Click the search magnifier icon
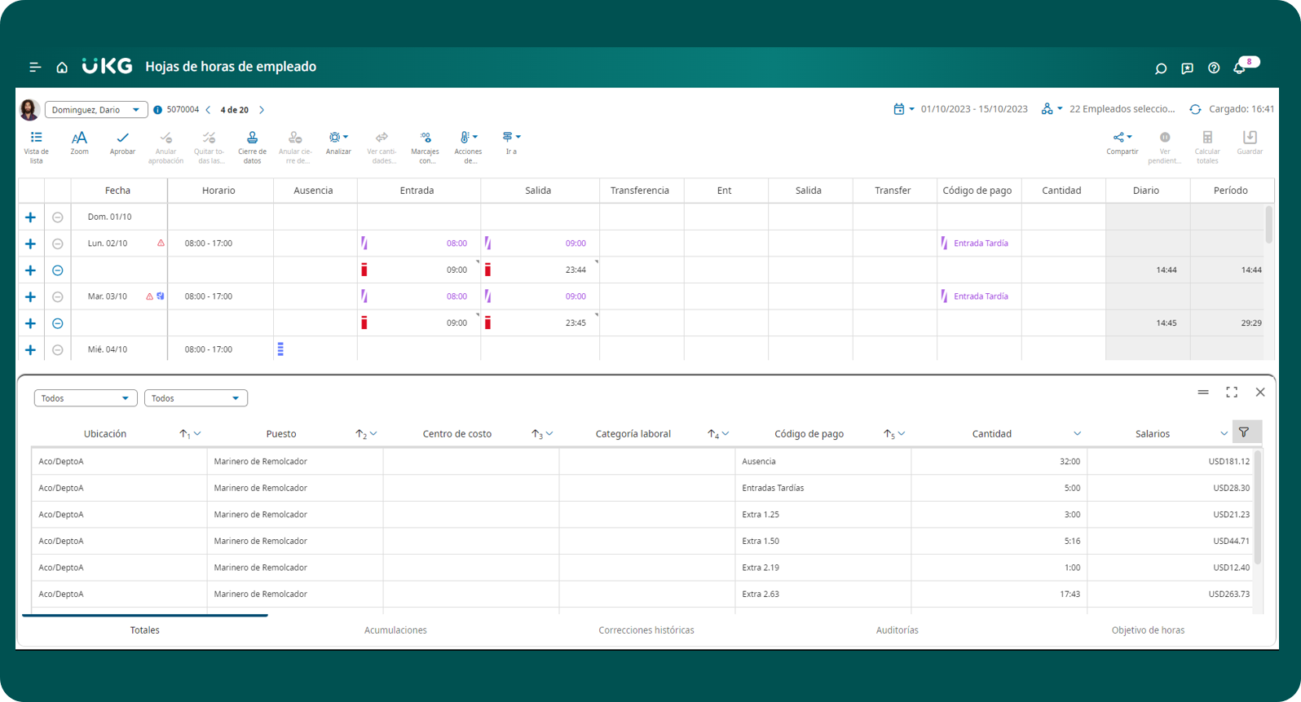This screenshot has width=1301, height=702. pos(1161,68)
